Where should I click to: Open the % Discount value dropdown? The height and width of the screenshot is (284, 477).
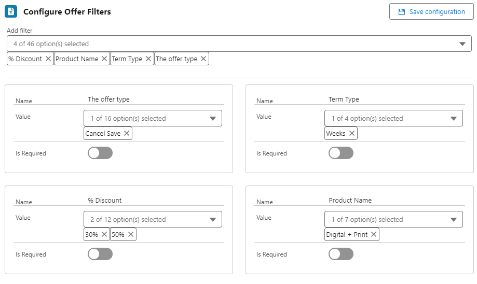(x=153, y=219)
